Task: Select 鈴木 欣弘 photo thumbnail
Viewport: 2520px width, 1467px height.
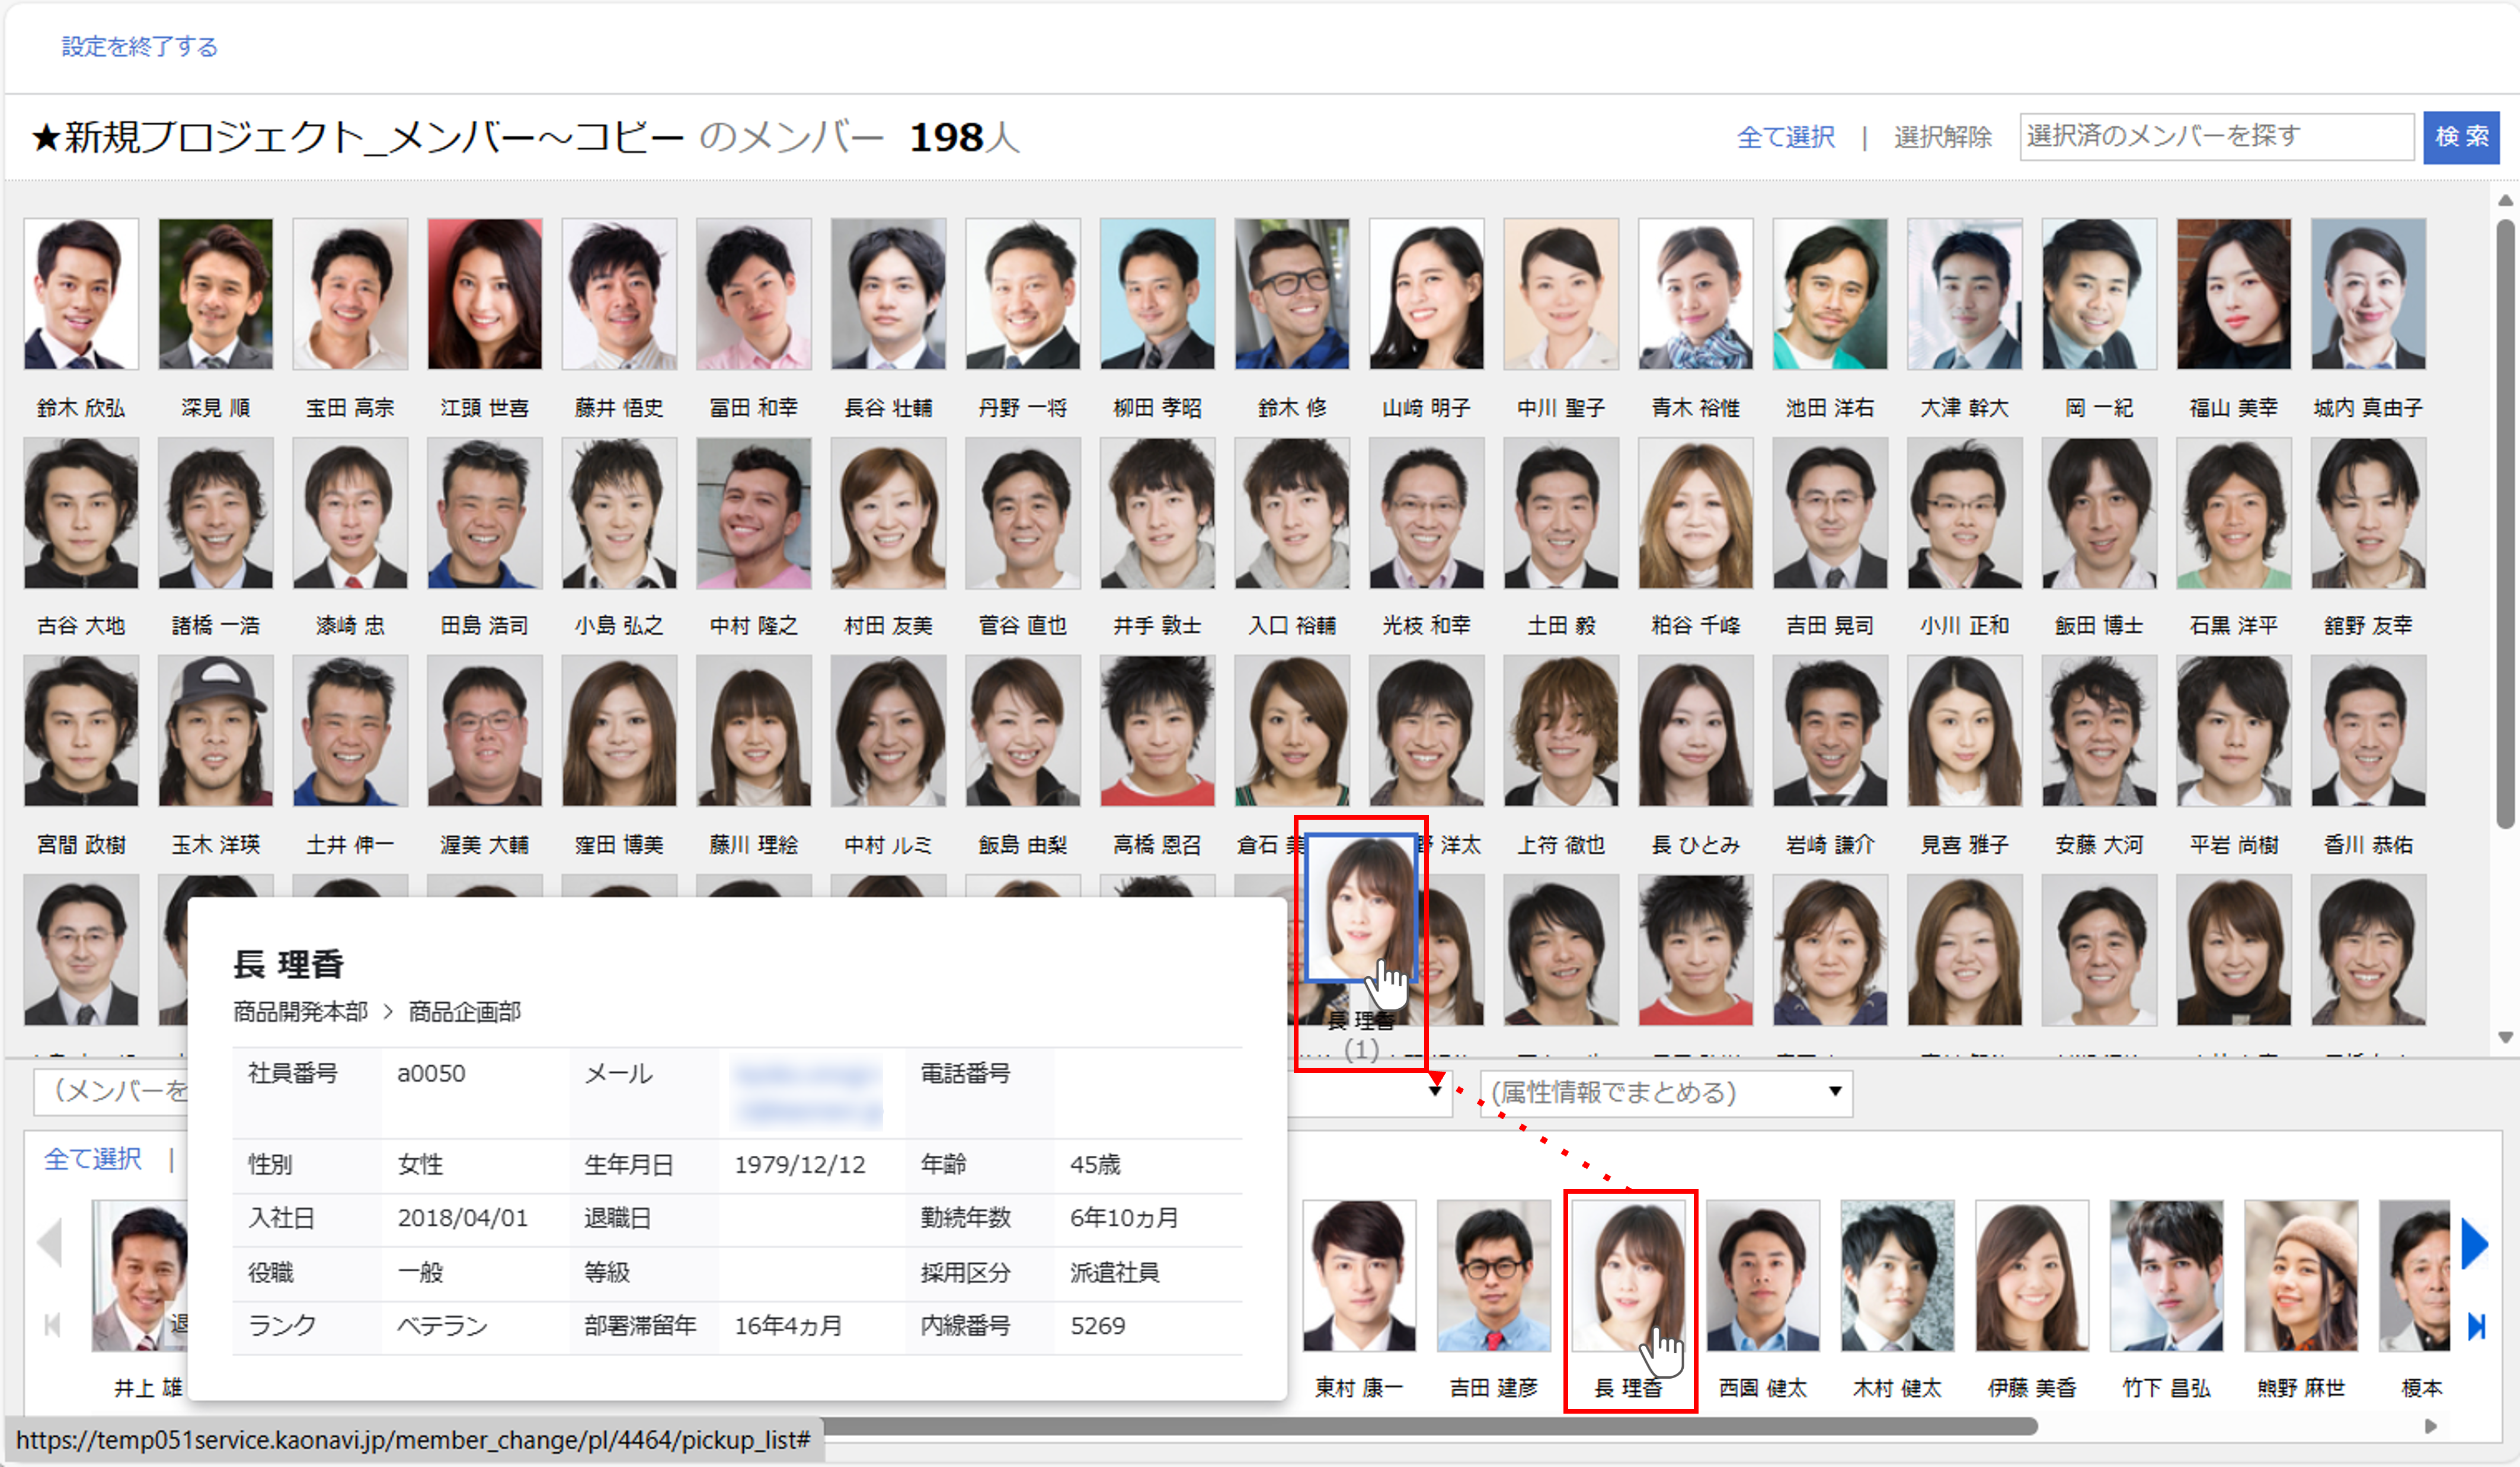Action: point(81,294)
